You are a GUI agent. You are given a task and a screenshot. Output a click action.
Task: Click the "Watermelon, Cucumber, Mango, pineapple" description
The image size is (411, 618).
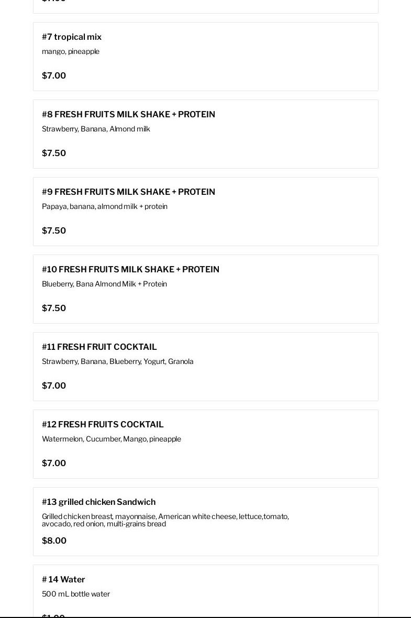pos(112,439)
